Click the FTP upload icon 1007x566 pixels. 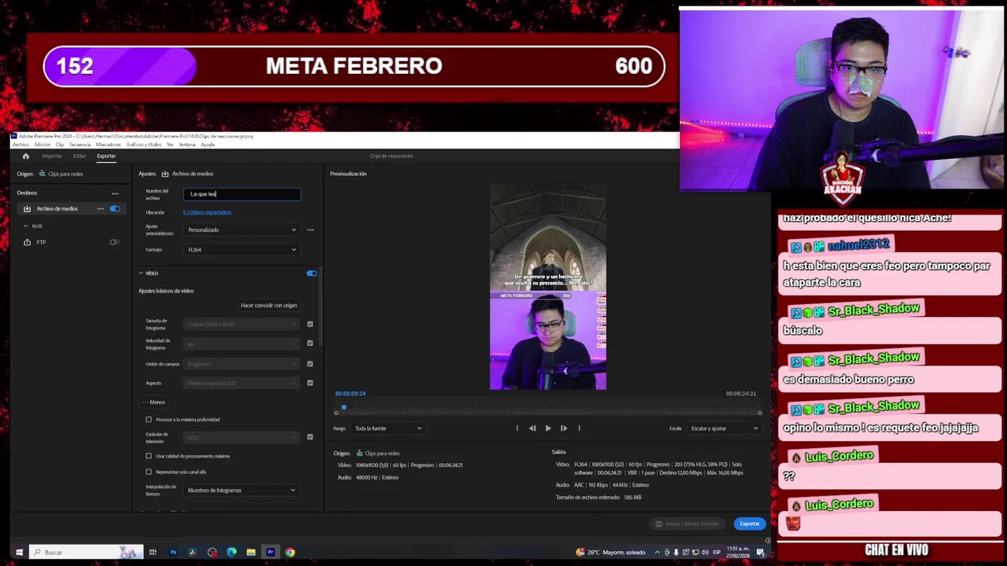tap(27, 242)
